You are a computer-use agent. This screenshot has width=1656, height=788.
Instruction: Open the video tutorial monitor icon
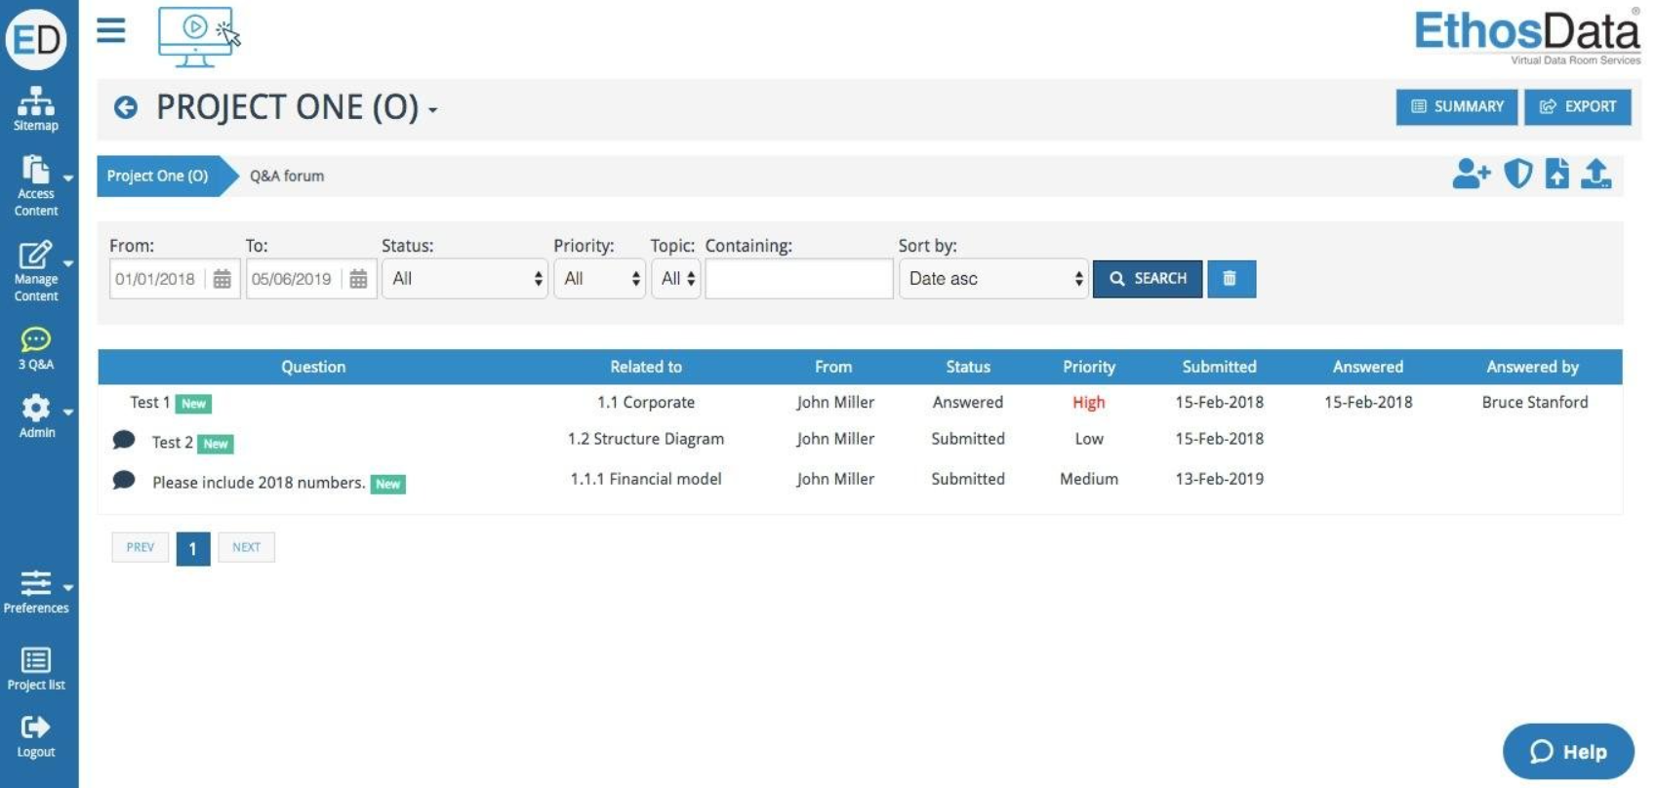click(197, 37)
